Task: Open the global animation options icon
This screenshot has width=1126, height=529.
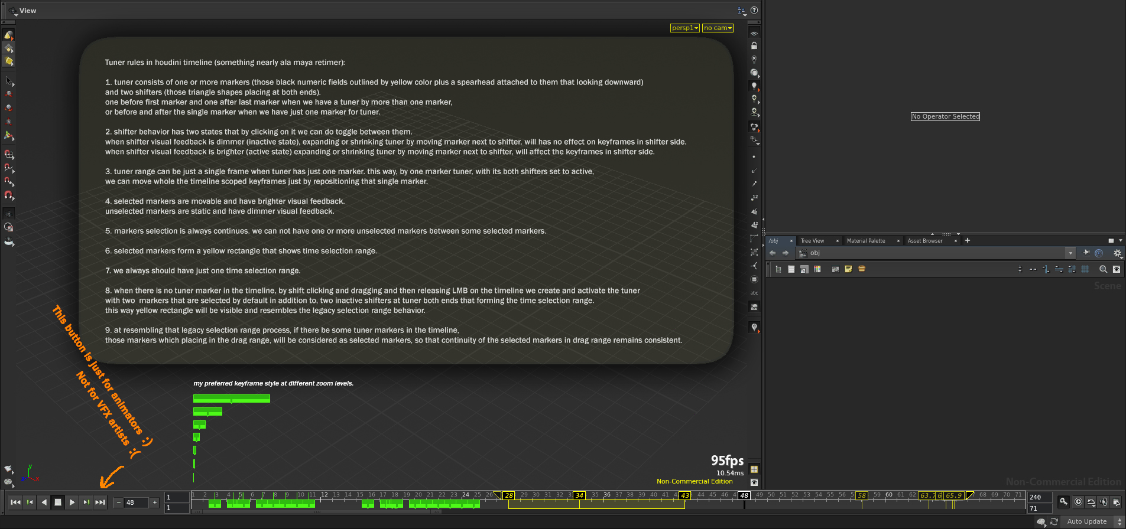Action: point(1116,502)
